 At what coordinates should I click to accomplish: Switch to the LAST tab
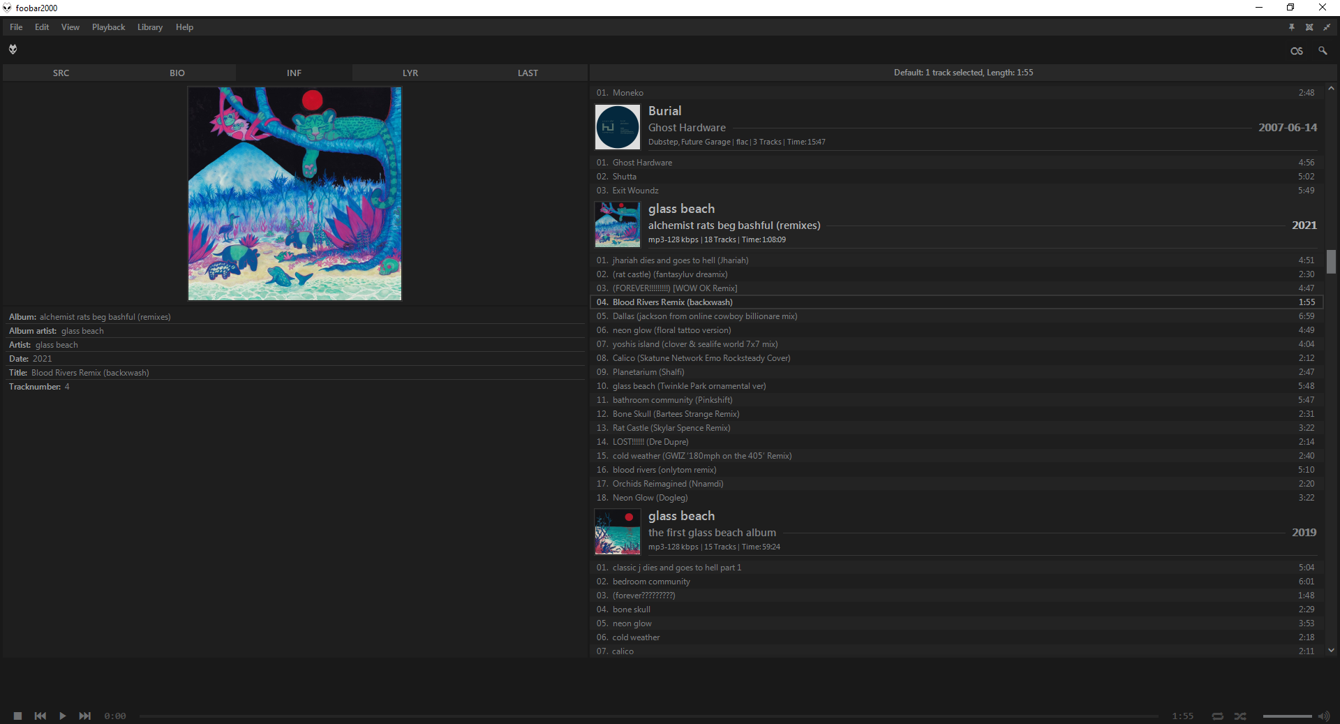[x=528, y=73]
